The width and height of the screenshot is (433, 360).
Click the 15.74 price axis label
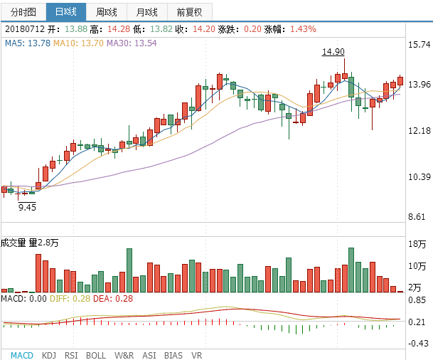click(419, 45)
